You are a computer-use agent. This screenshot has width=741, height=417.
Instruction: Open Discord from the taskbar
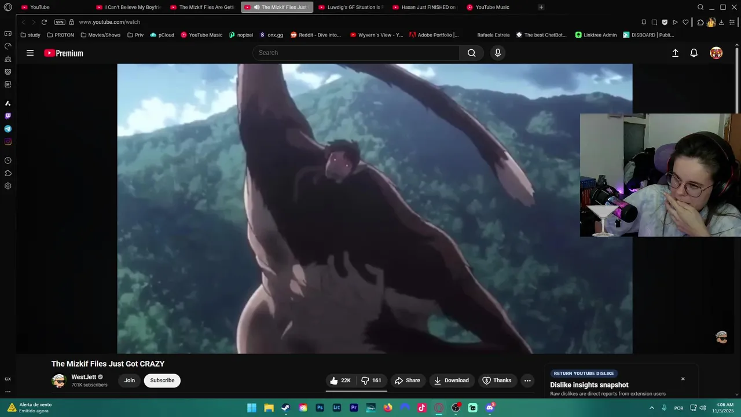tap(490, 408)
